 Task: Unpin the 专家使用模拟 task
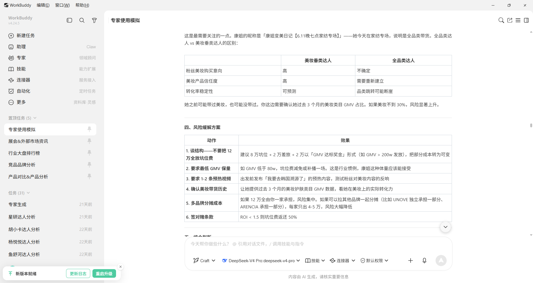click(89, 129)
